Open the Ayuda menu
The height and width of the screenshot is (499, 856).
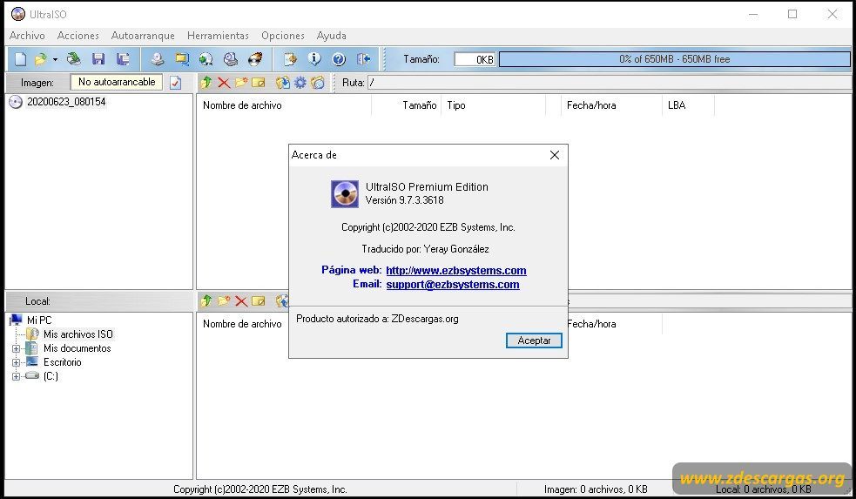click(332, 36)
